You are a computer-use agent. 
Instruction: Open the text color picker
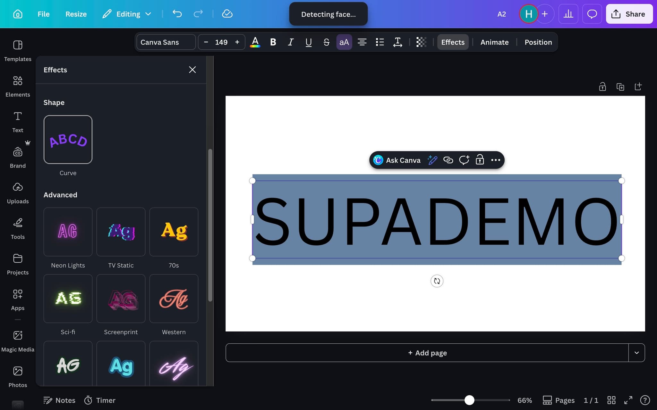[x=255, y=42]
